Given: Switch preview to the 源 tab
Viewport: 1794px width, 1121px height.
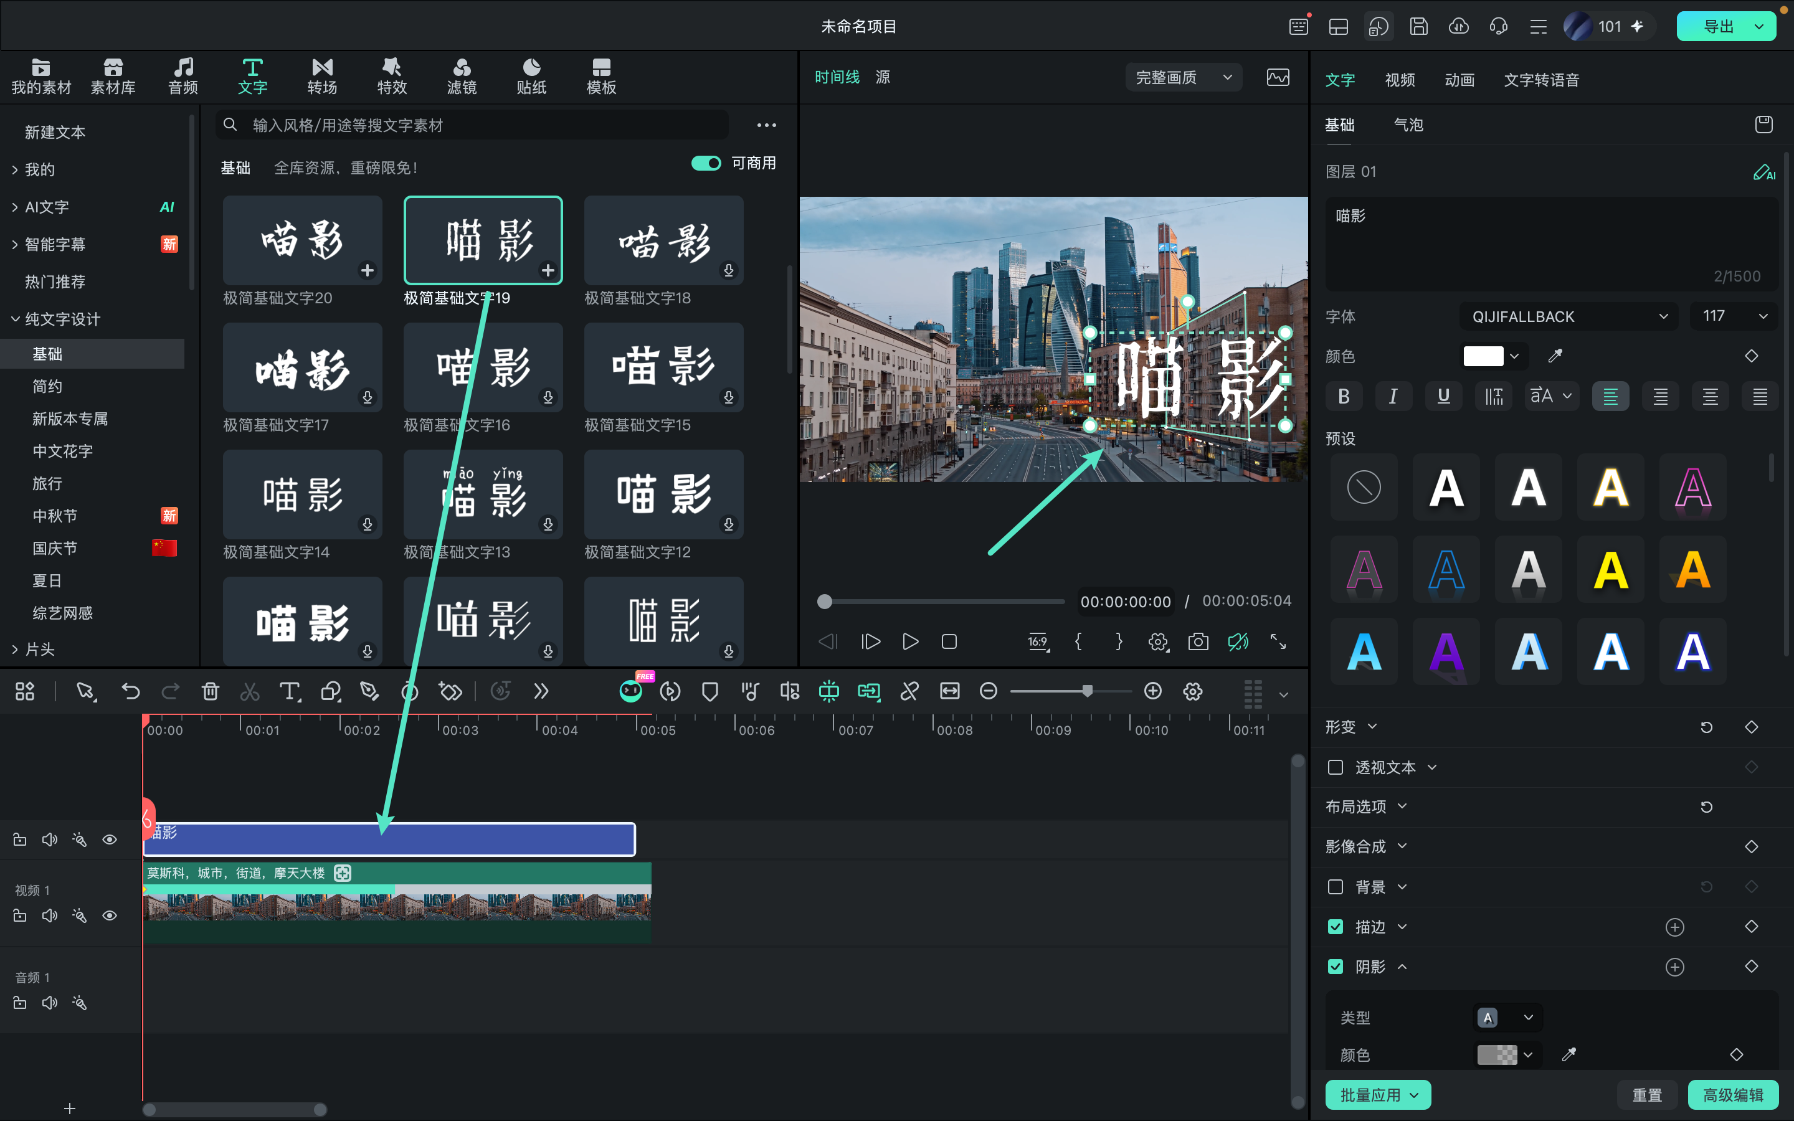Looking at the screenshot, I should click(882, 77).
